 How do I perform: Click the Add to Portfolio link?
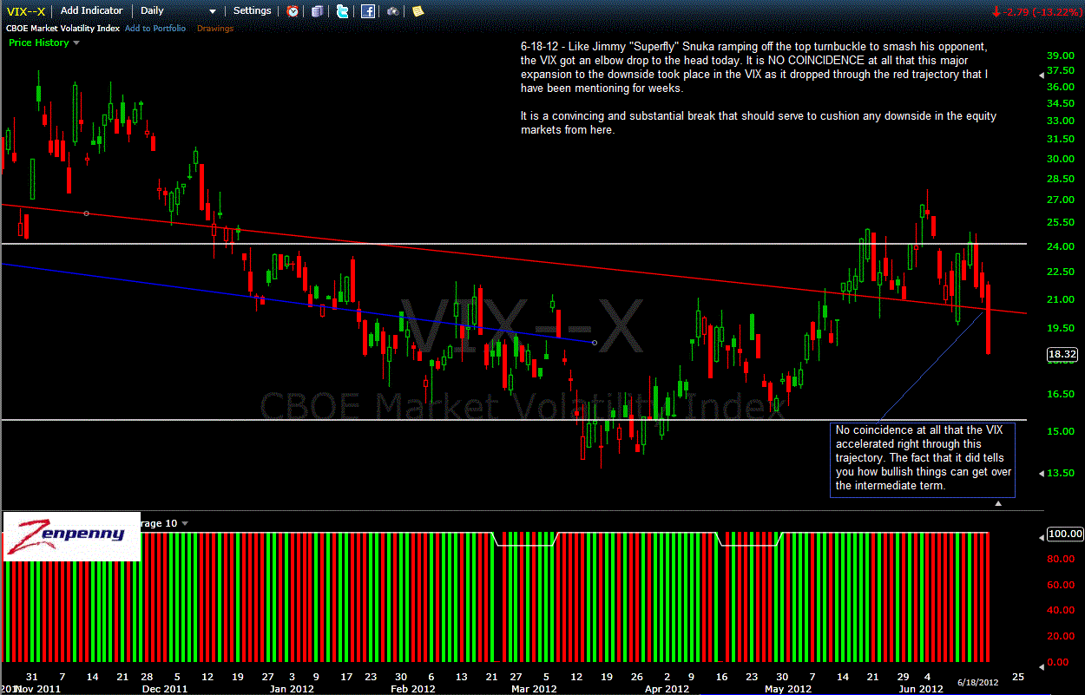click(155, 28)
